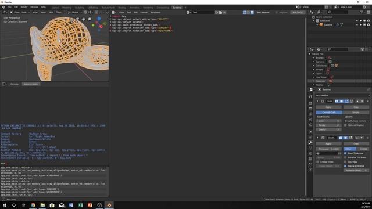Open the text datablock browse dropdown

click(x=188, y=12)
